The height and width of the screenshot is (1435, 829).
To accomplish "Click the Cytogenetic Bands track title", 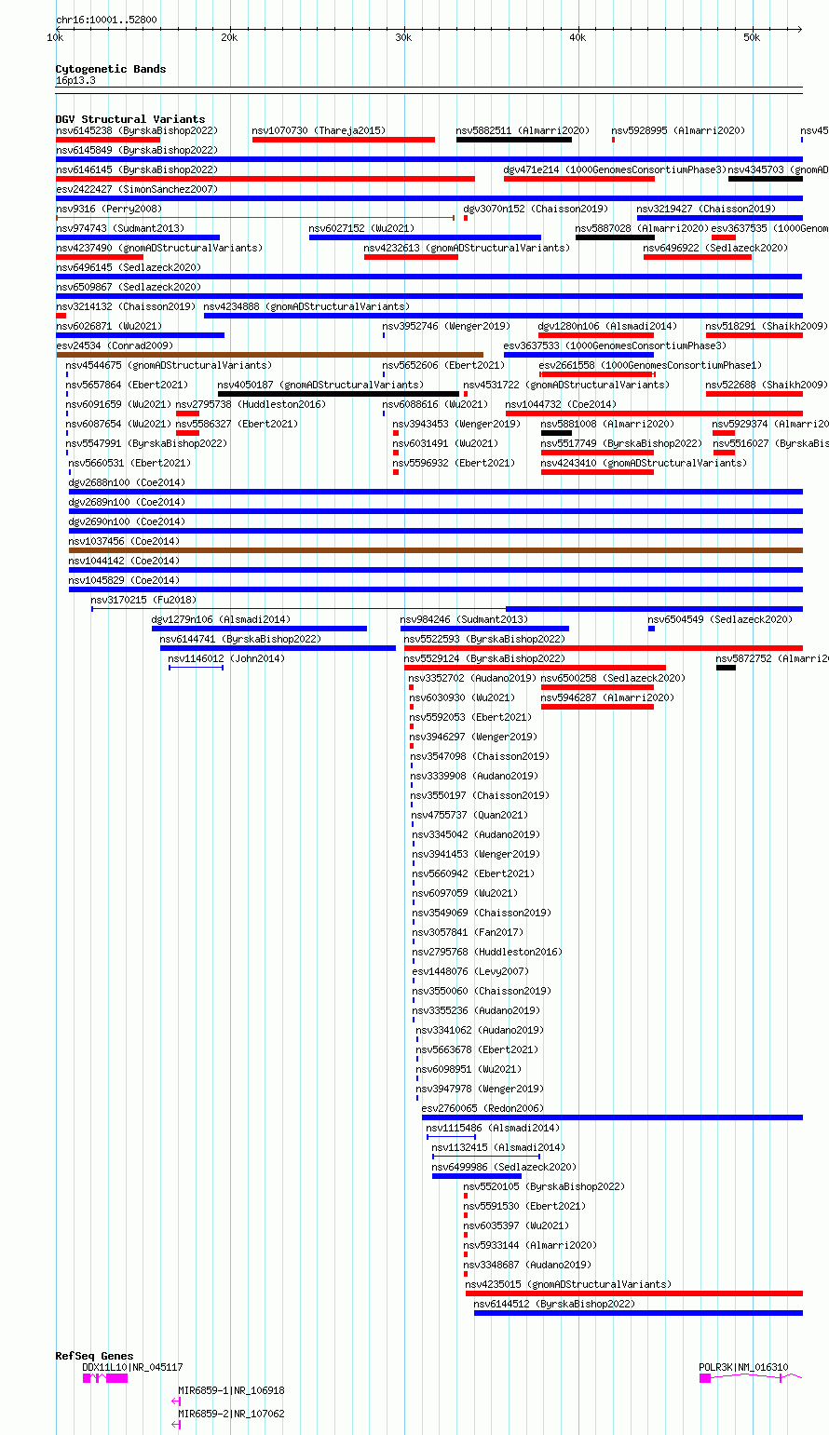I will coord(110,69).
